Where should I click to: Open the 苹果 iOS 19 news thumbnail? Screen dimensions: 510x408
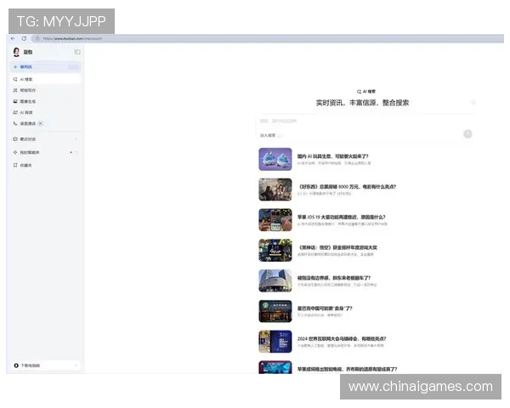275,220
